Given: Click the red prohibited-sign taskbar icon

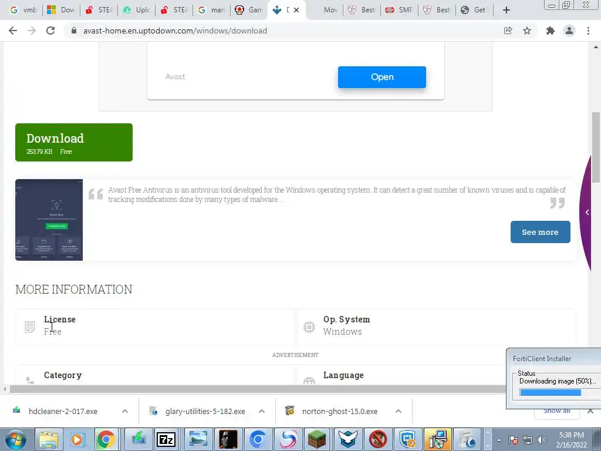Looking at the screenshot, I should [378, 439].
